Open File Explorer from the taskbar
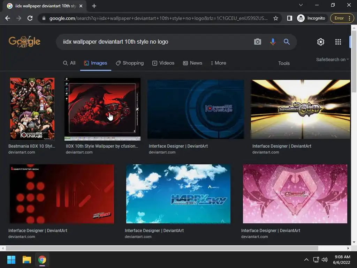This screenshot has height=268, width=357. click(x=26, y=260)
